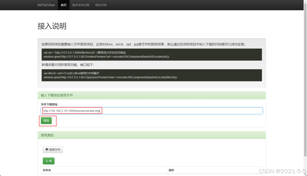The image size is (307, 176).
Task: Click the 输入下载地址预览文件 panel header
Action: coord(56,95)
